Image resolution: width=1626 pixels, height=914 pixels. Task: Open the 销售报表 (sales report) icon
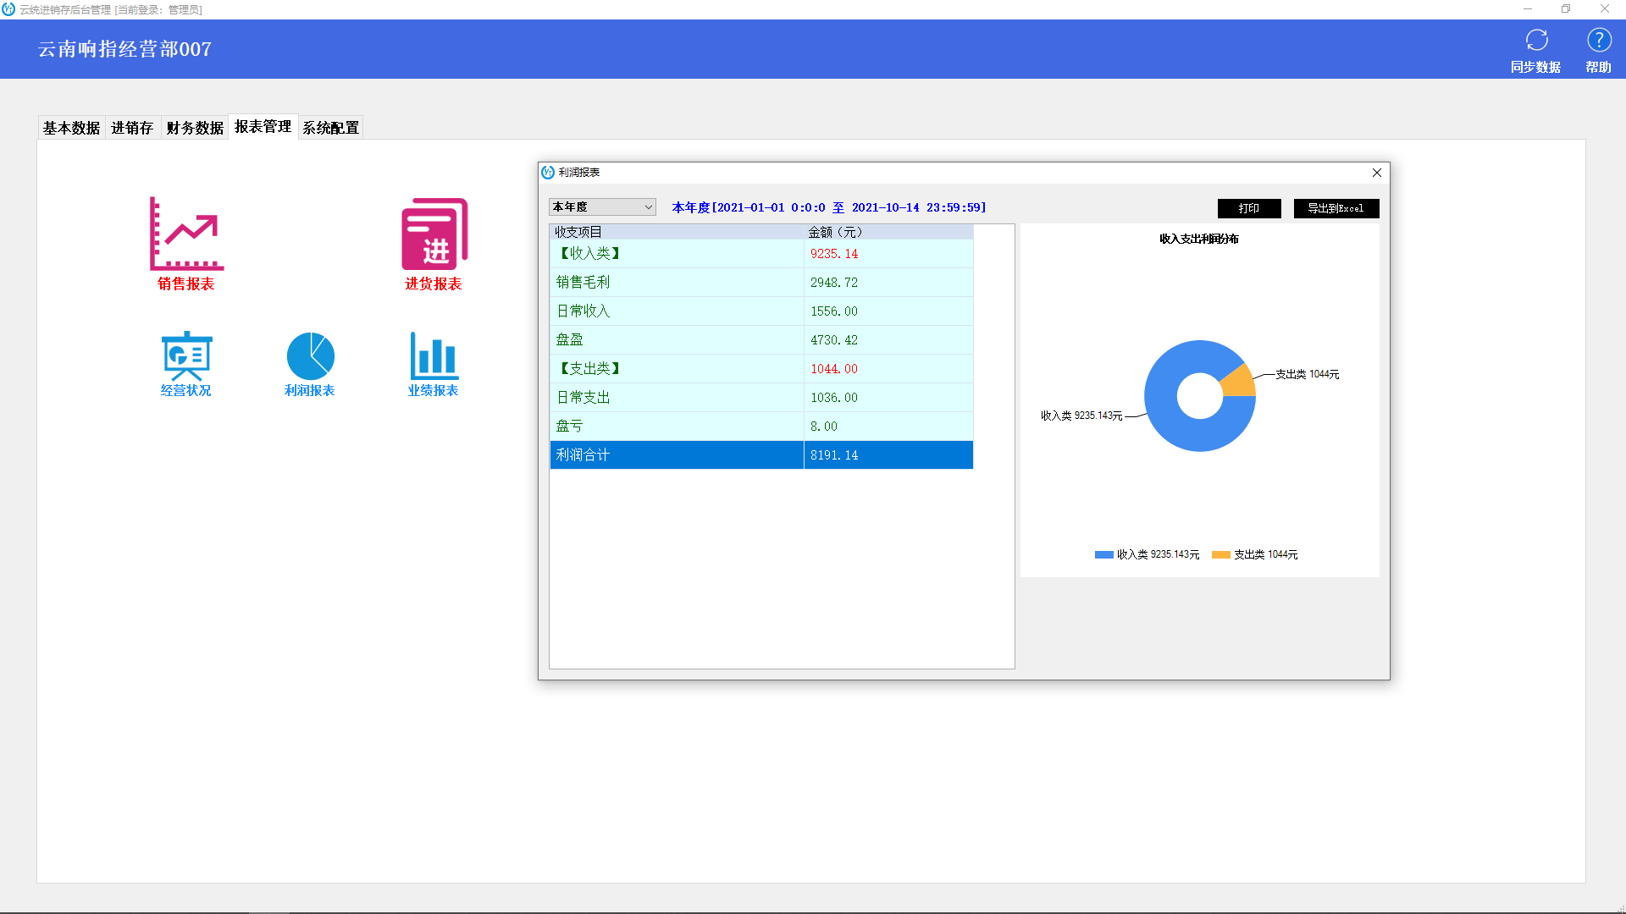tap(185, 244)
